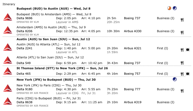This screenshot has width=193, height=111.
Task: Click meal icon for Delta 2241 flight
Action: tap(182, 50)
